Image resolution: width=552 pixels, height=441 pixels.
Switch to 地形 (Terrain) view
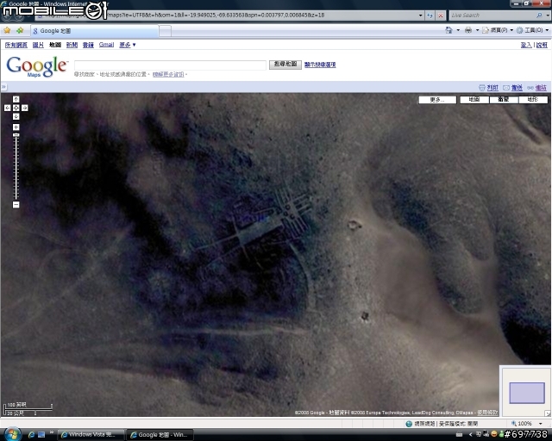click(533, 100)
